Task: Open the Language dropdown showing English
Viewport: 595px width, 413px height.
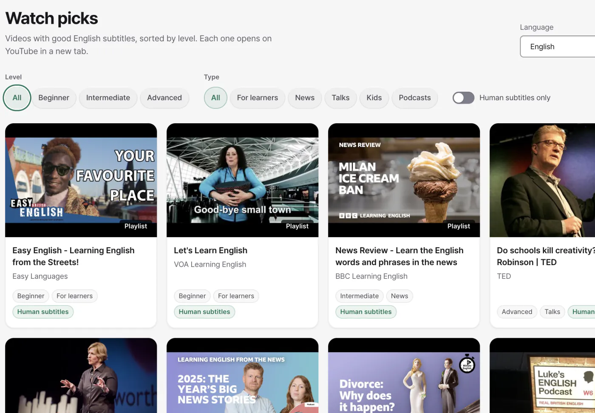Action: coord(558,47)
